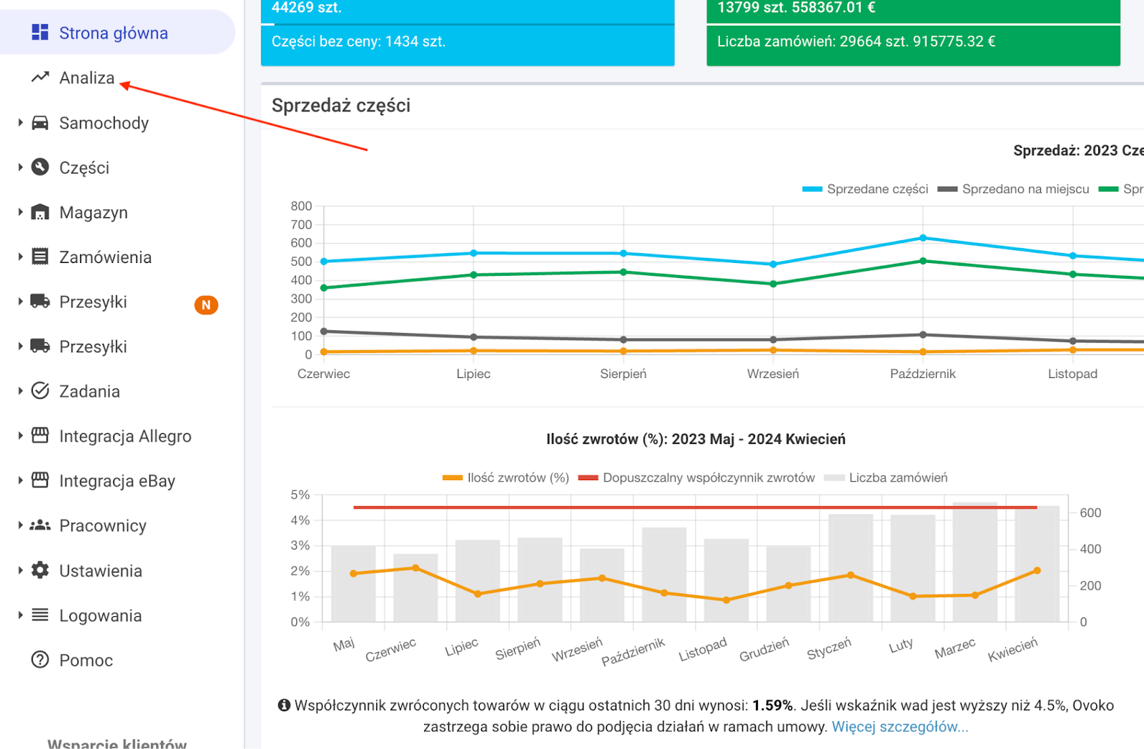The height and width of the screenshot is (749, 1144).
Task: Click the Pomoc question mark icon
Action: (x=40, y=660)
